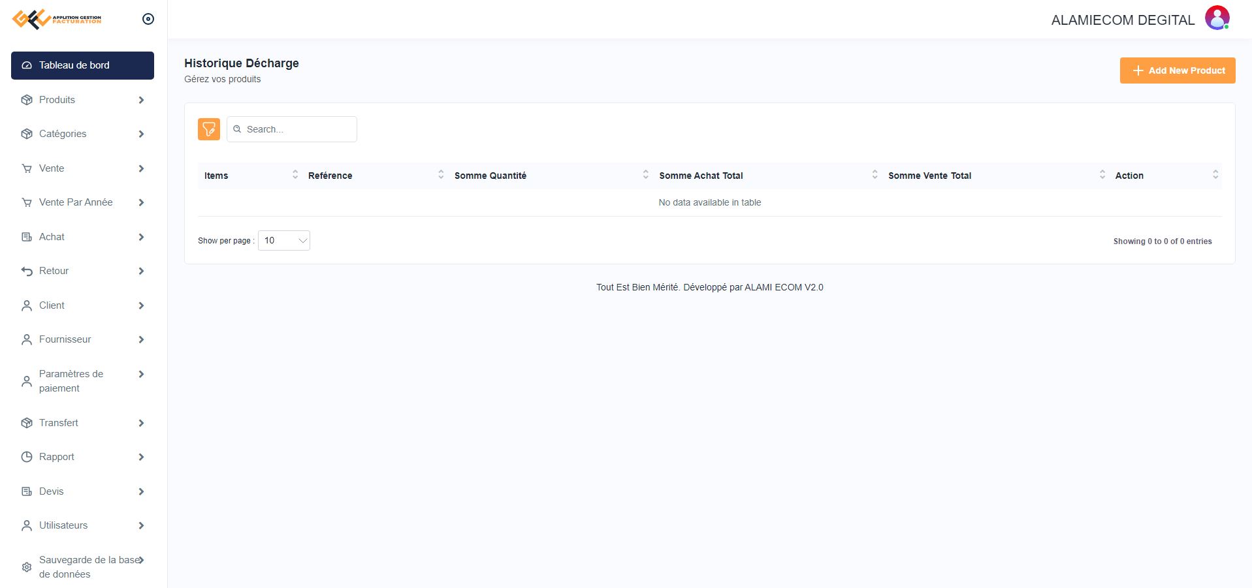Toggle the sidebar collapse circle icon
The width and height of the screenshot is (1252, 588).
click(148, 19)
